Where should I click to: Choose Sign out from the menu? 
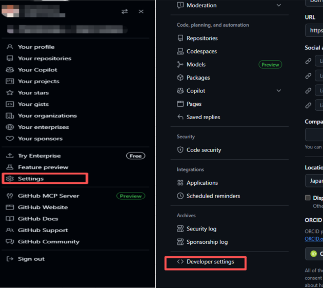31,259
